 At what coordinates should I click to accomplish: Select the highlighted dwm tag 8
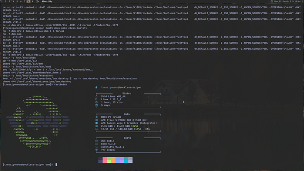coord(28,1)
